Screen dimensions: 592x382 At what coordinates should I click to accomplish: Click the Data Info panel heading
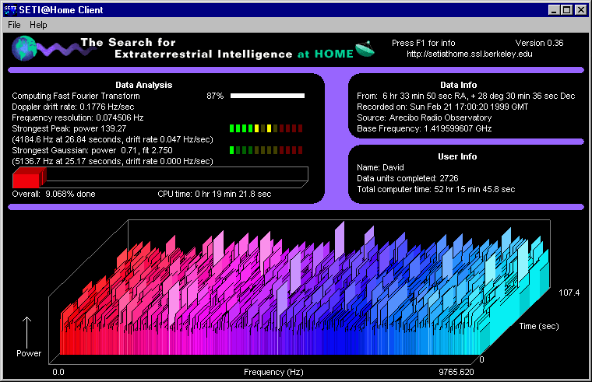pos(459,85)
